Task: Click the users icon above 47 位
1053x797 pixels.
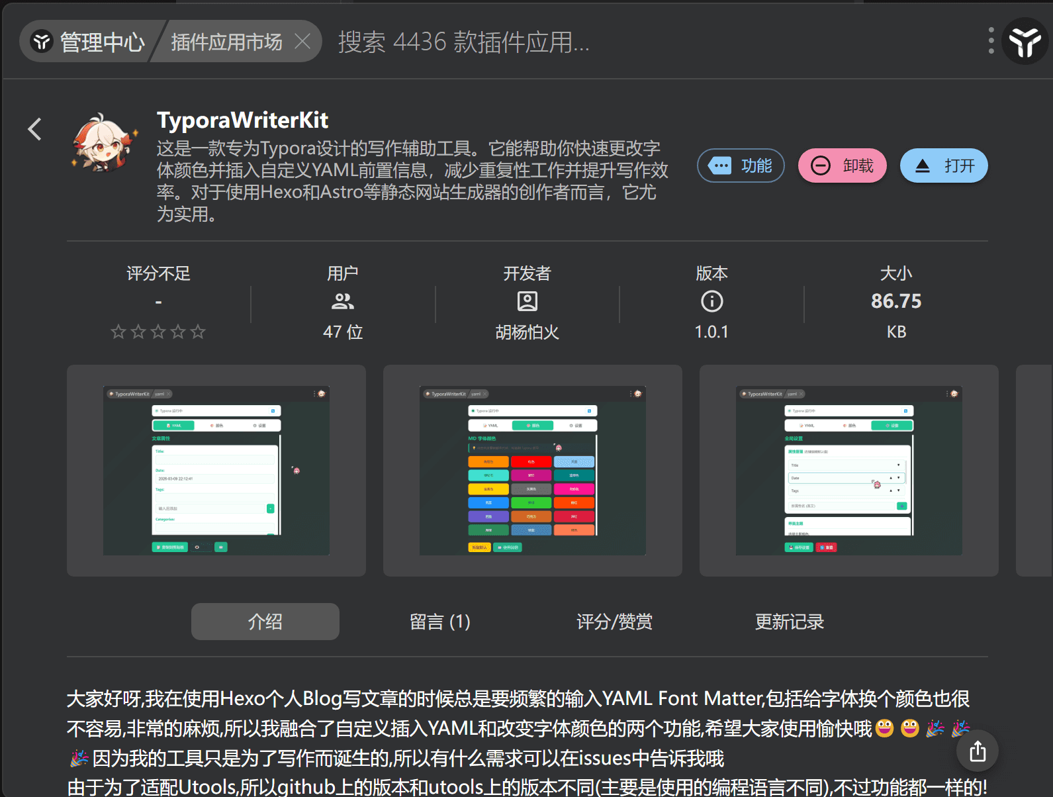Action: tap(343, 301)
